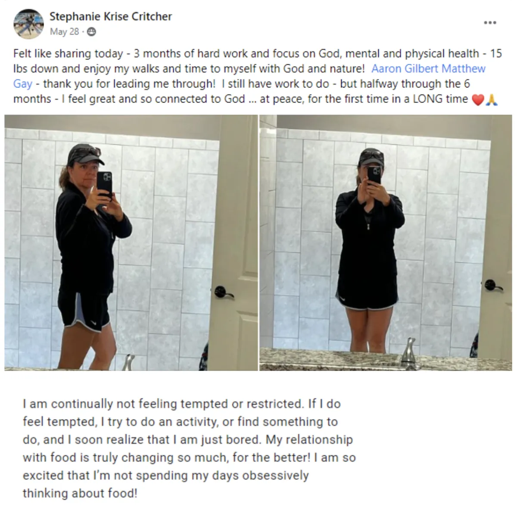Screen dimensions: 517x514
Task: Open the post options three-dot menu
Action: point(490,22)
